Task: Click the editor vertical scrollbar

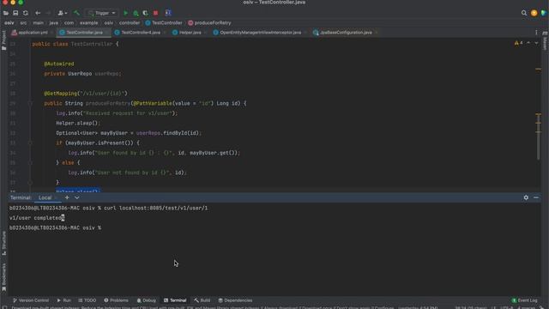Action: pyautogui.click(x=539, y=136)
